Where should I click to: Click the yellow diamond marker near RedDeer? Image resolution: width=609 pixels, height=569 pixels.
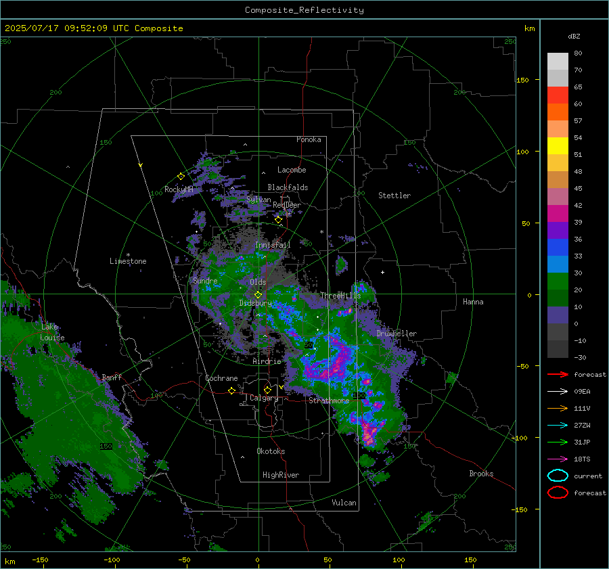(278, 220)
